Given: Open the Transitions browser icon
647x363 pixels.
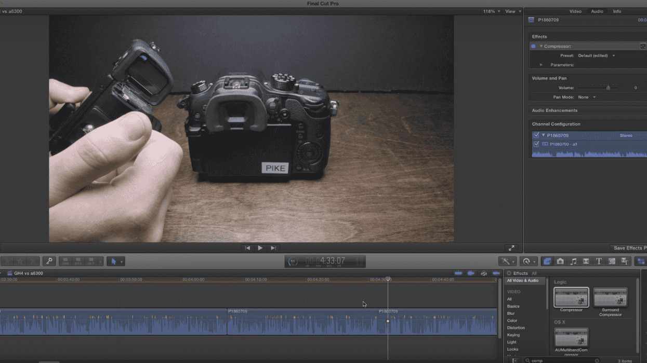Looking at the screenshot, I should (586, 261).
